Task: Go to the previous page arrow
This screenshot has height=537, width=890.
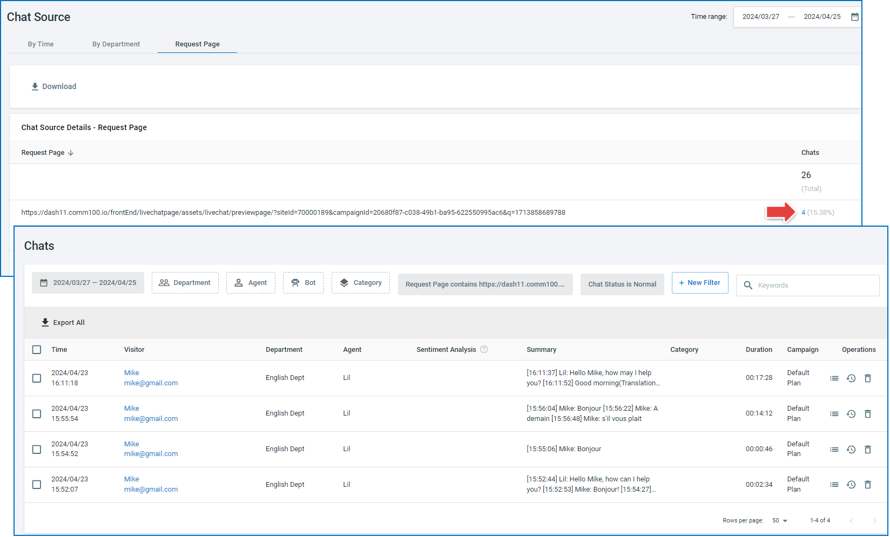Action: pyautogui.click(x=852, y=520)
